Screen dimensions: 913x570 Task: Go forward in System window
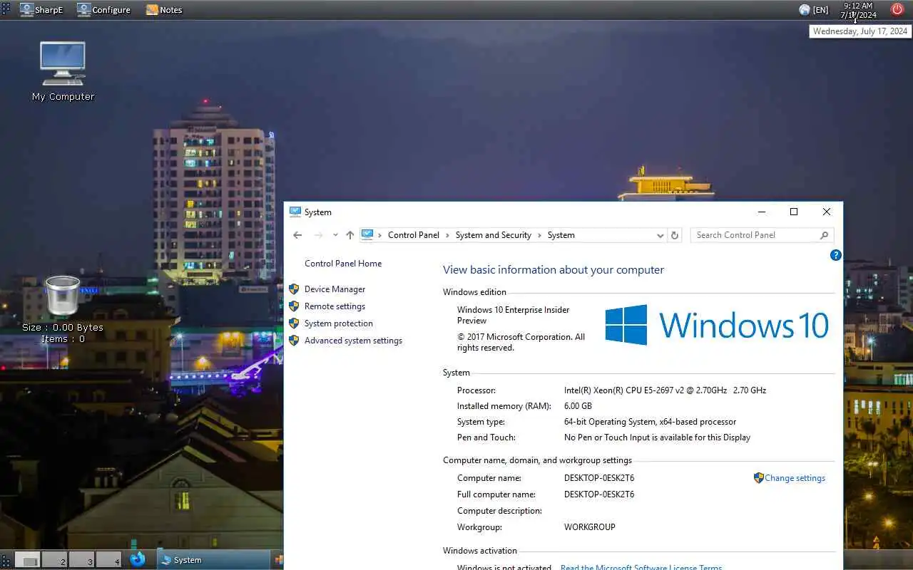tap(318, 235)
